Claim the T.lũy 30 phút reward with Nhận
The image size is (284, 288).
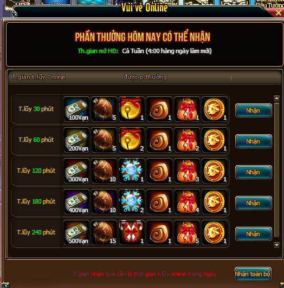pyautogui.click(x=254, y=110)
